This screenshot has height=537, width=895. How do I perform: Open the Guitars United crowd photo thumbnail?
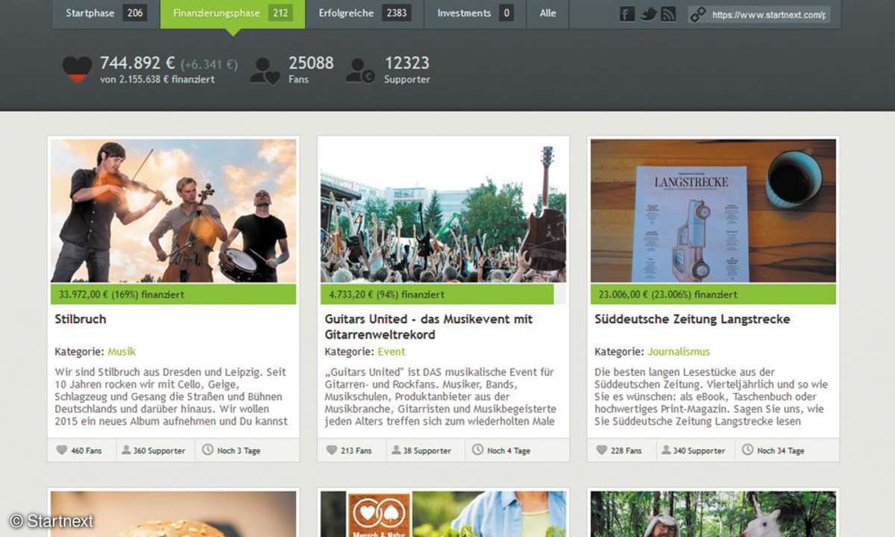tap(443, 211)
